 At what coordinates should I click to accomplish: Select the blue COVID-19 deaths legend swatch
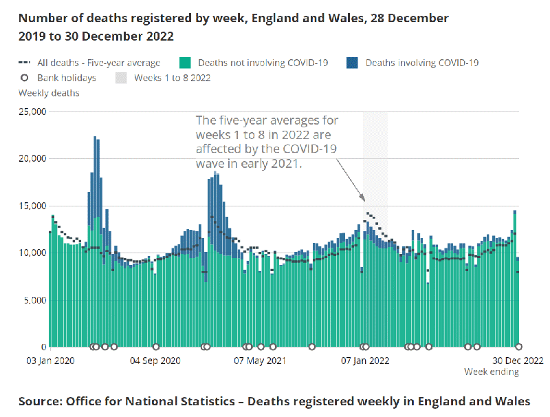click(352, 63)
